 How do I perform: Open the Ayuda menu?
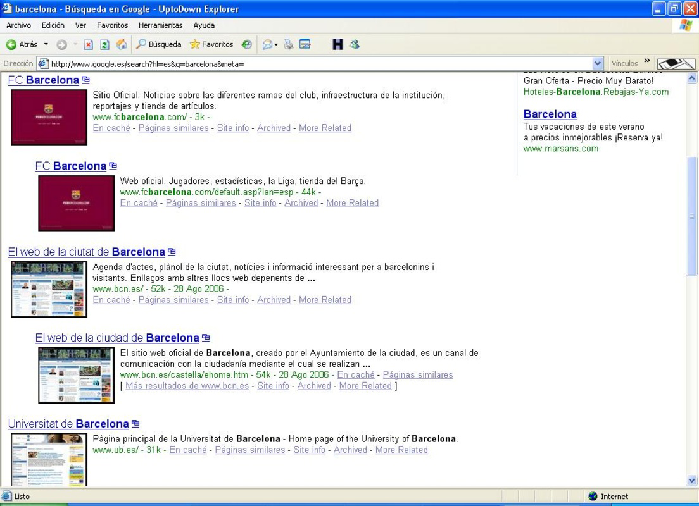click(204, 25)
